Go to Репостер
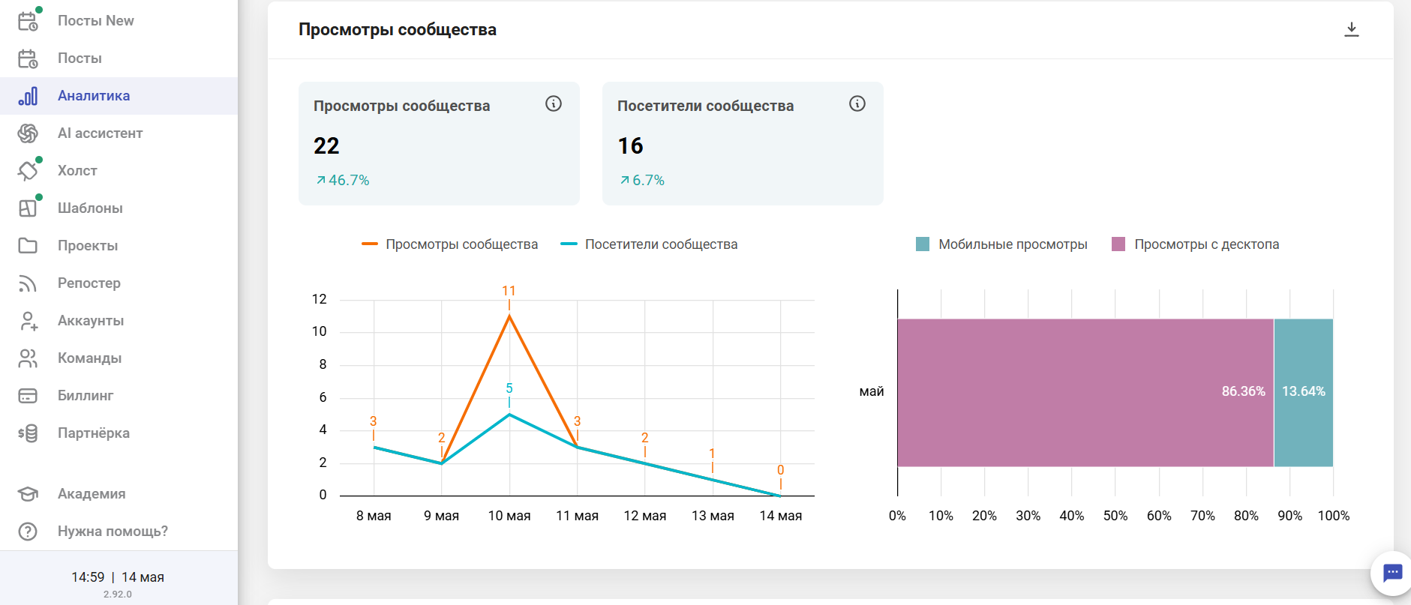 point(89,283)
